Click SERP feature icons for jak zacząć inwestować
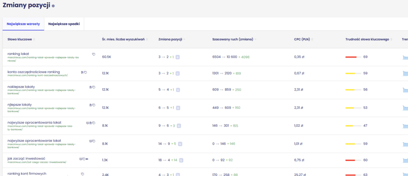This screenshot has height=176, width=408. [84, 159]
